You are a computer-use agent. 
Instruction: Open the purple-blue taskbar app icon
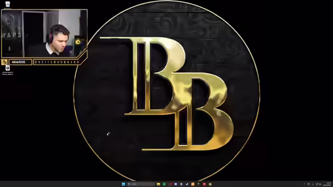point(176,184)
